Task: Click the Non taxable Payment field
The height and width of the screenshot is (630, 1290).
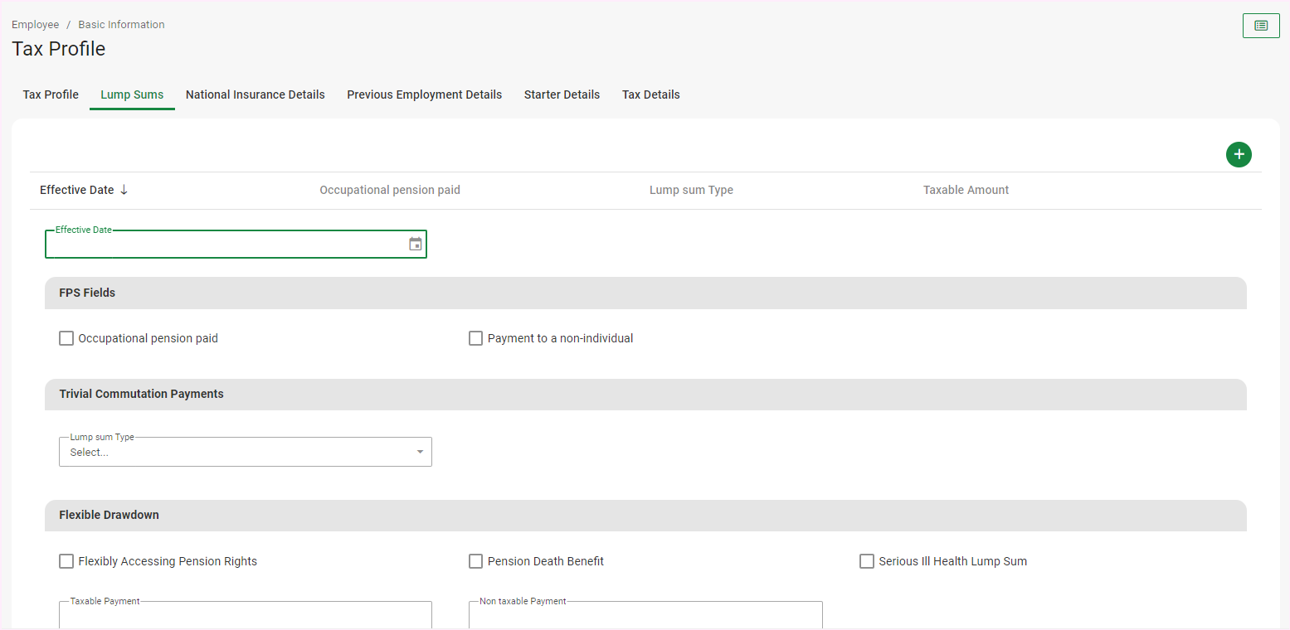Action: [645, 616]
